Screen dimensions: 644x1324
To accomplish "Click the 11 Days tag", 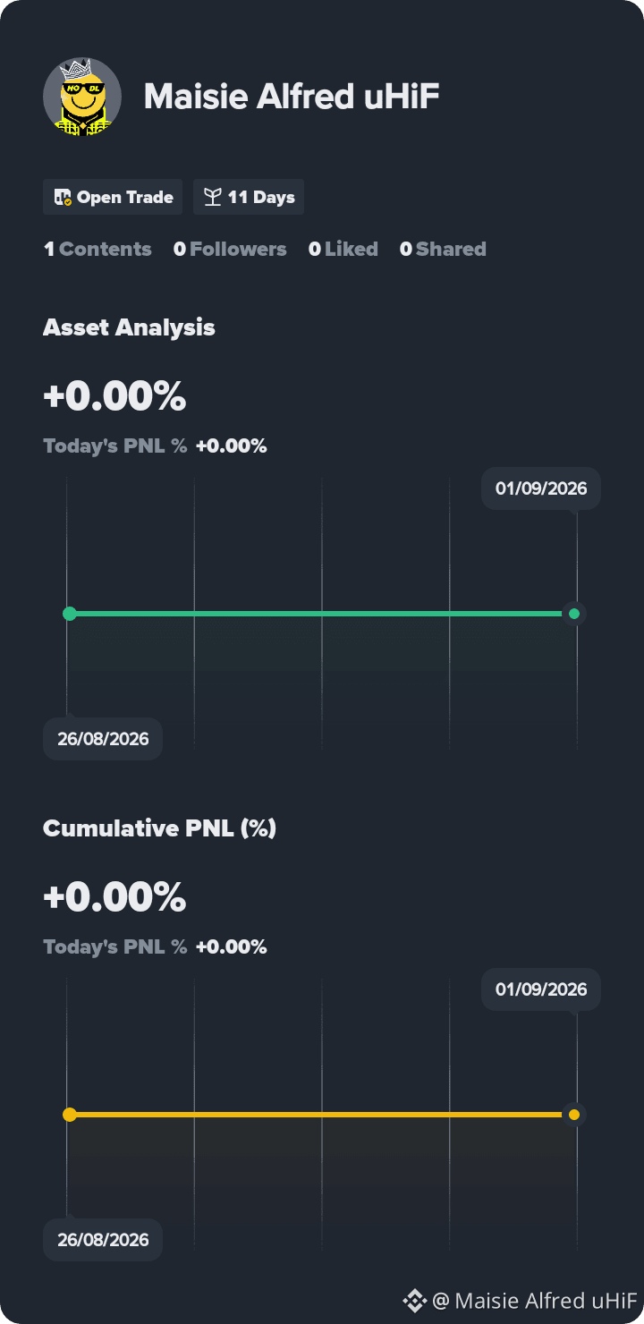I will [x=249, y=197].
